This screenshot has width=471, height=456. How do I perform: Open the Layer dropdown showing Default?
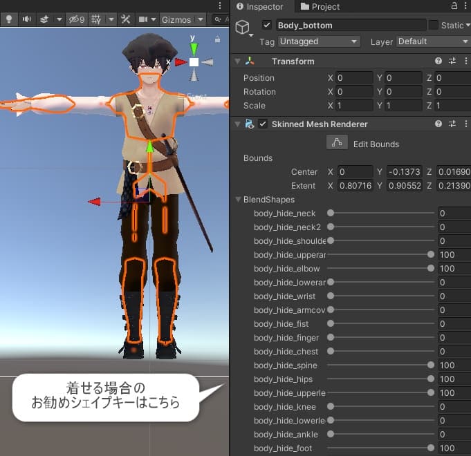pyautogui.click(x=432, y=41)
